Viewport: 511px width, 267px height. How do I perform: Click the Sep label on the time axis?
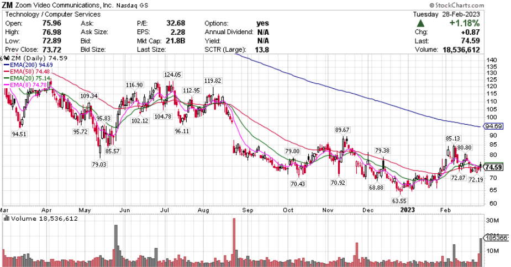point(247,210)
